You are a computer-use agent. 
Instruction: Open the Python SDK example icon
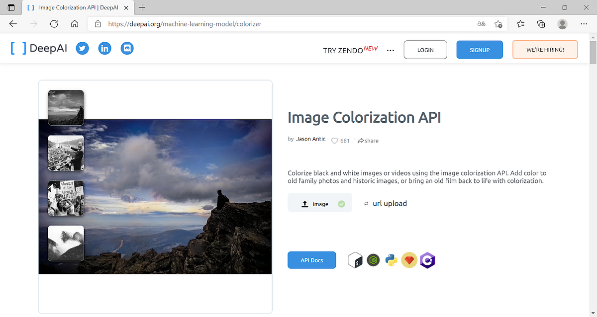tap(391, 260)
